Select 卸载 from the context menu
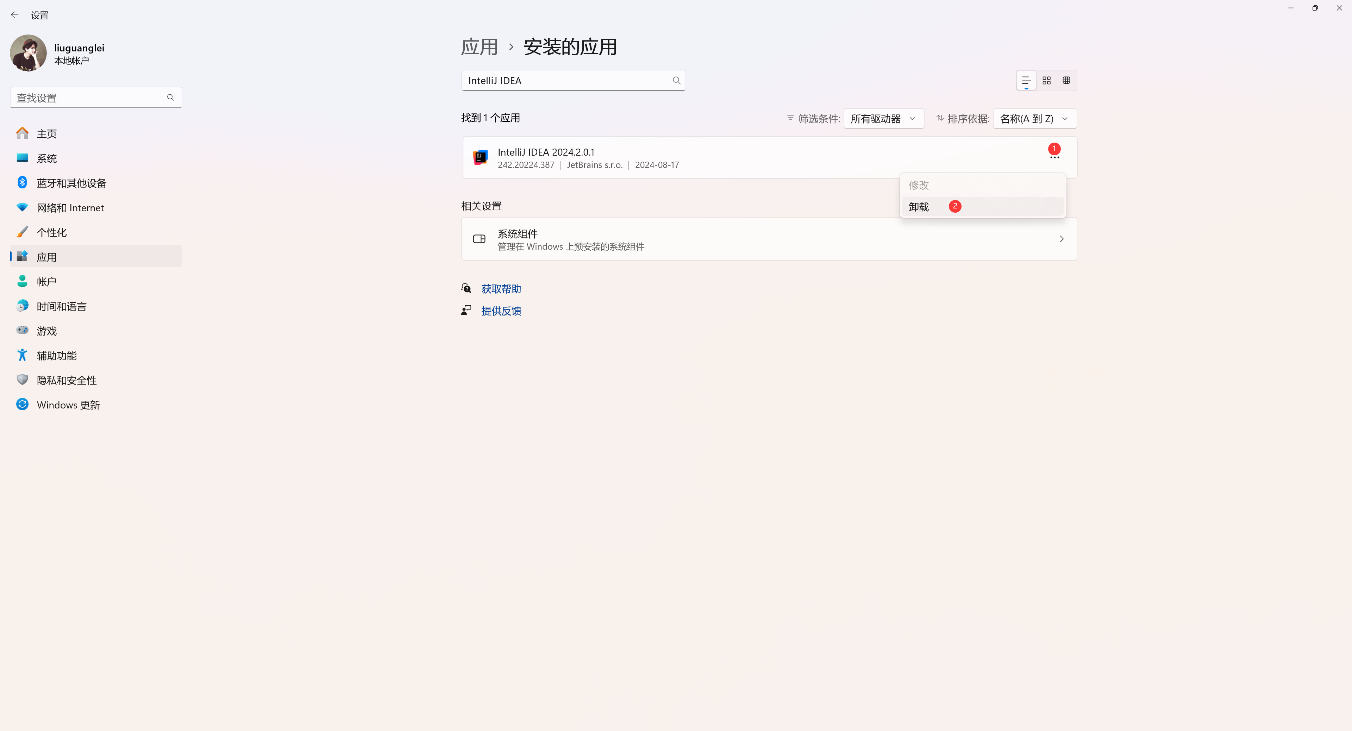The width and height of the screenshot is (1352, 731). (919, 207)
